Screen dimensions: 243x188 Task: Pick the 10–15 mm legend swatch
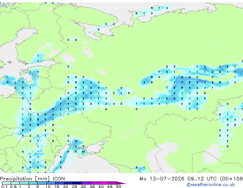pos(51,183)
